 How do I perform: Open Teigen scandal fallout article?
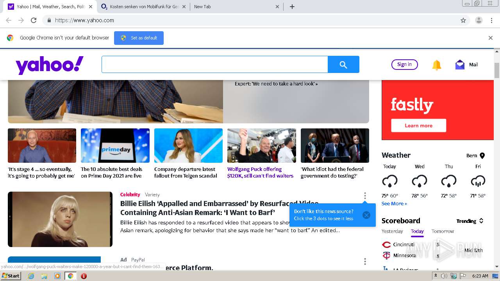pyautogui.click(x=186, y=173)
